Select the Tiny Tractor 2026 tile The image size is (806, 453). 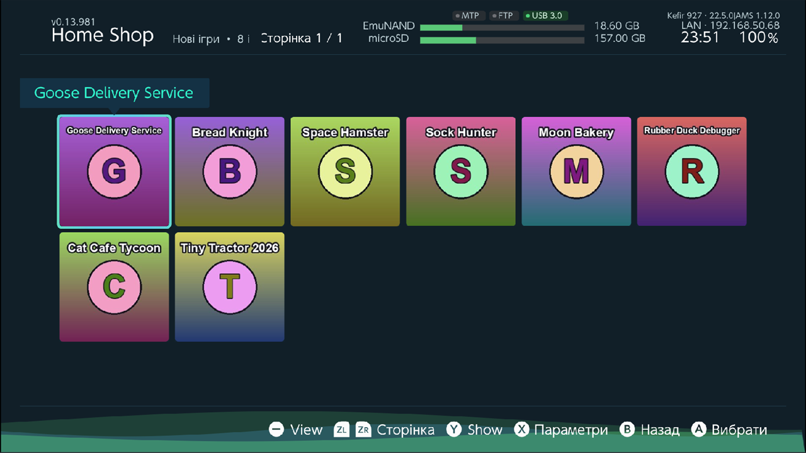(230, 287)
